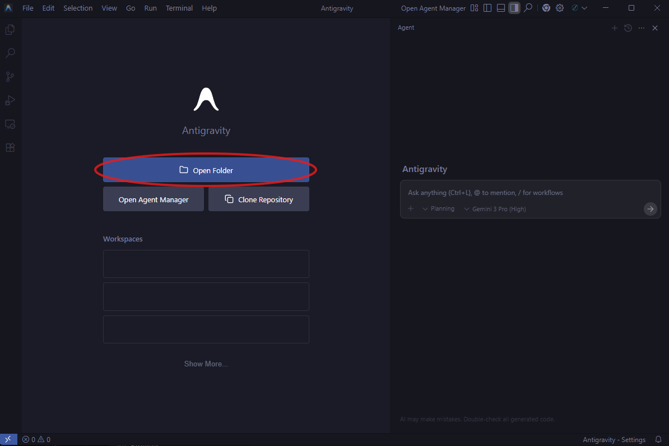Screen dimensions: 669x446
Task: Select the first workspace entry box
Action: pos(206,264)
